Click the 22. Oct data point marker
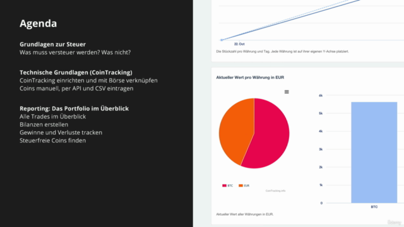Screen dimensions: 404x227 coord(222,40)
